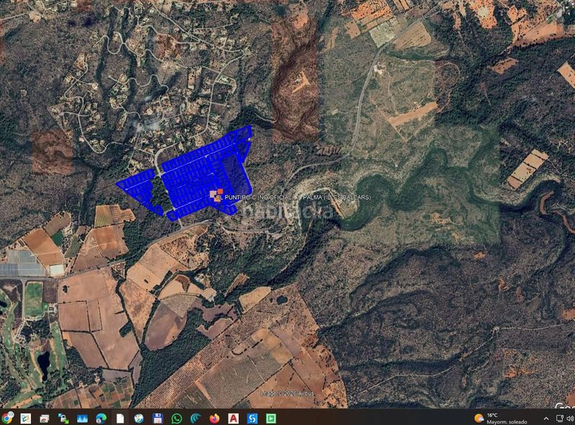Show hidden system tray icons
The image size is (575, 425).
tap(546, 419)
